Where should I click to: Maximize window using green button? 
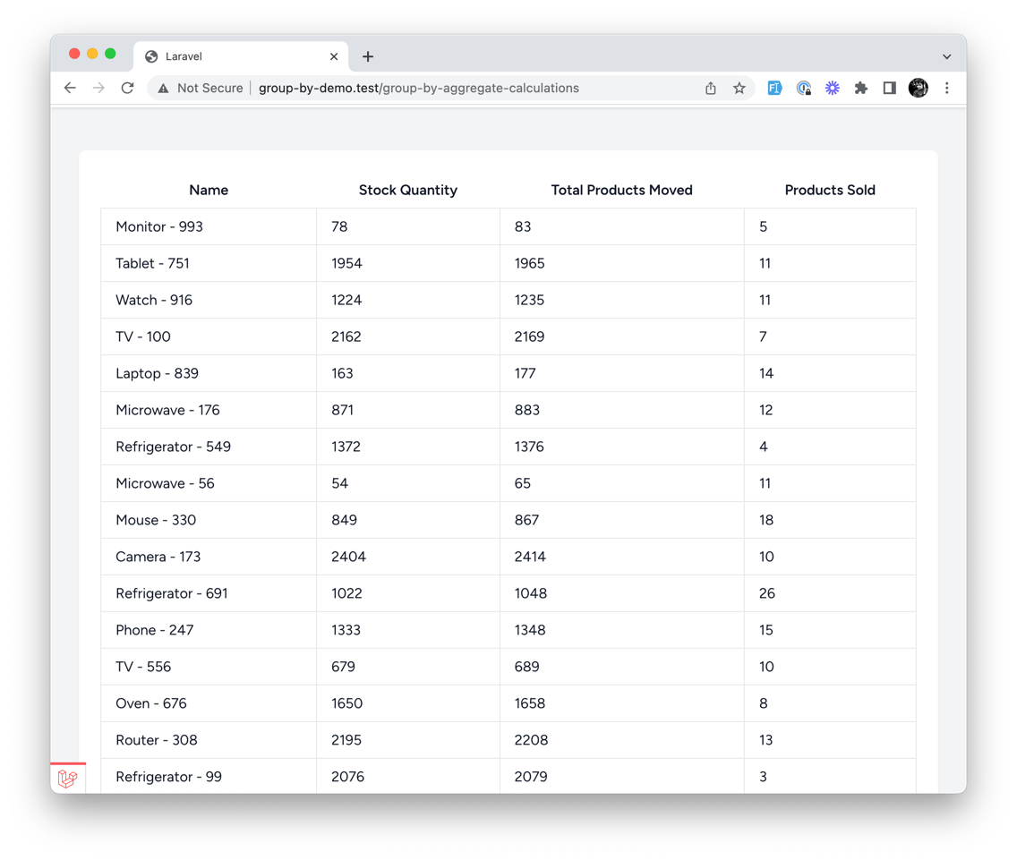[110, 54]
